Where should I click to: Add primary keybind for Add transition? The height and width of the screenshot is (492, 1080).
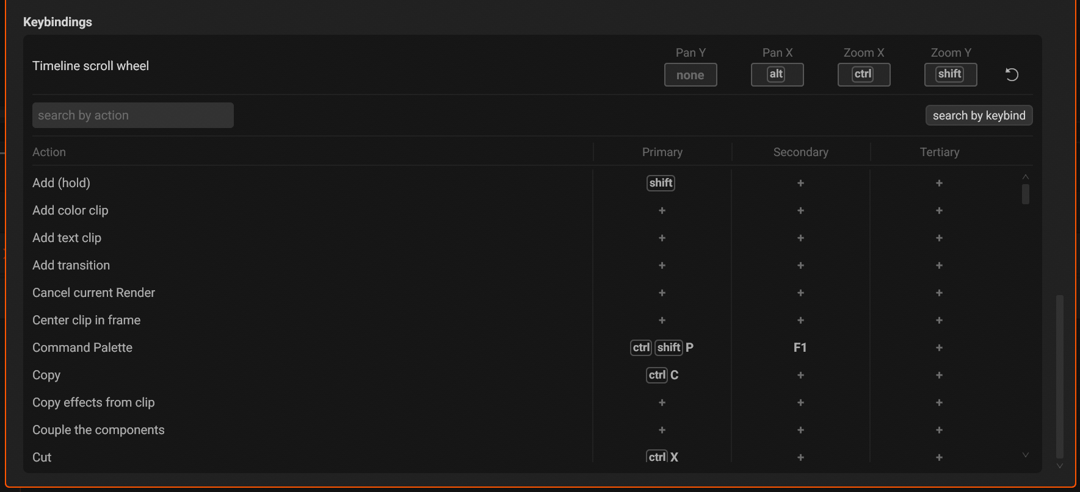tap(662, 265)
